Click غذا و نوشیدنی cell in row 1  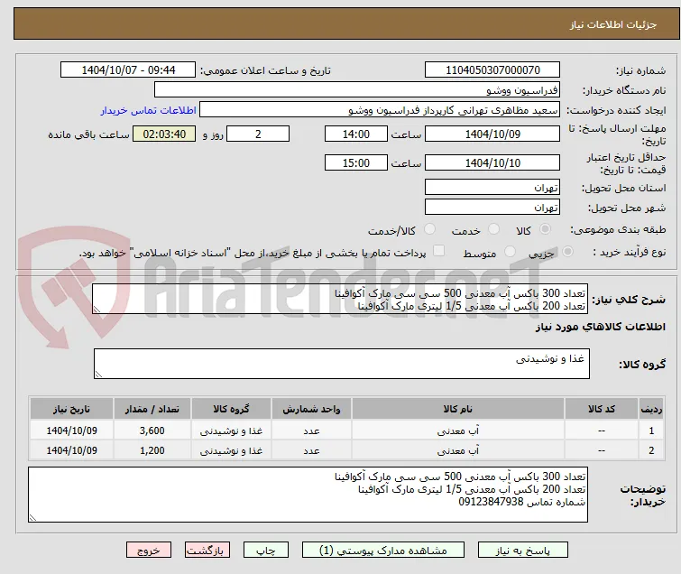click(x=232, y=430)
